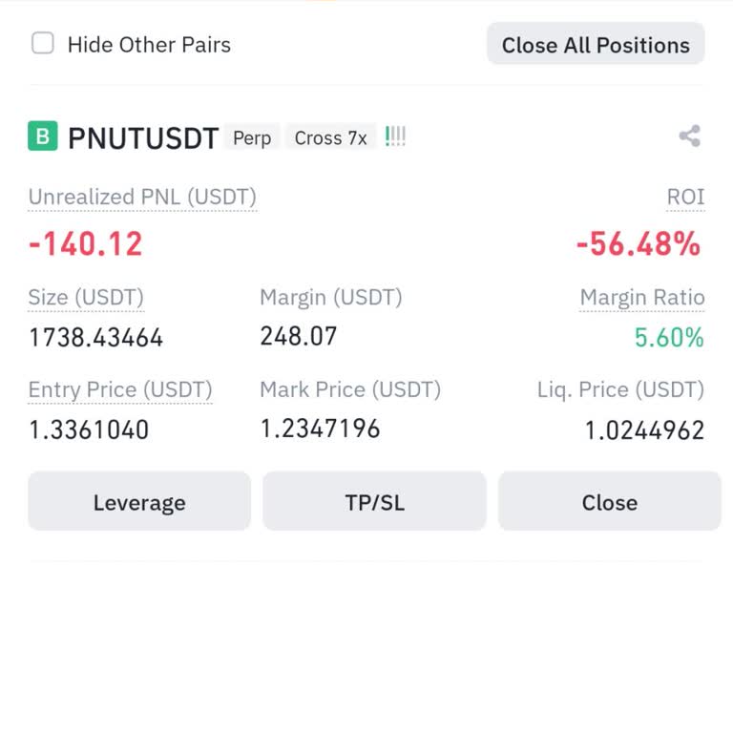
Task: Tap the -56.48% ROI value
Action: coord(638,244)
